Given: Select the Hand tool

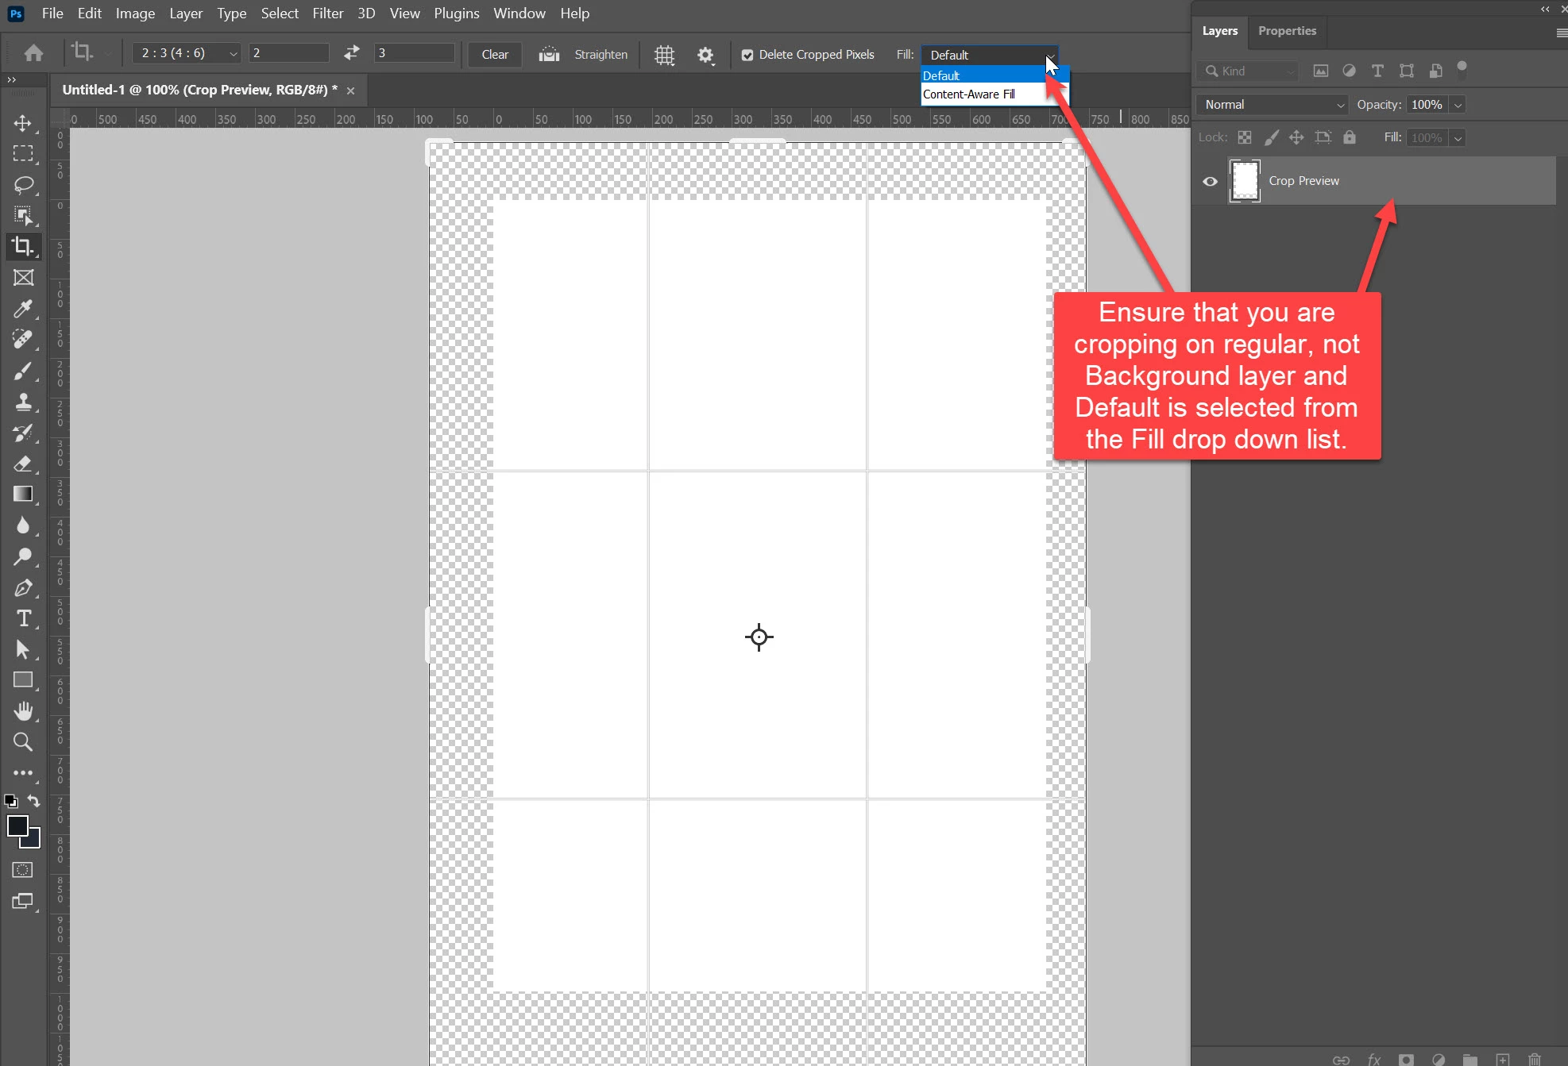Looking at the screenshot, I should point(23,711).
